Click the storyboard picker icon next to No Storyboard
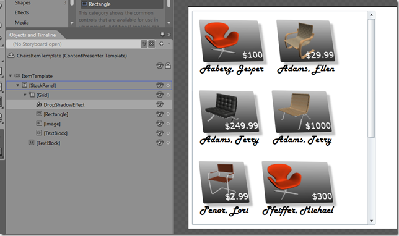399x236 pixels. pyautogui.click(x=144, y=44)
